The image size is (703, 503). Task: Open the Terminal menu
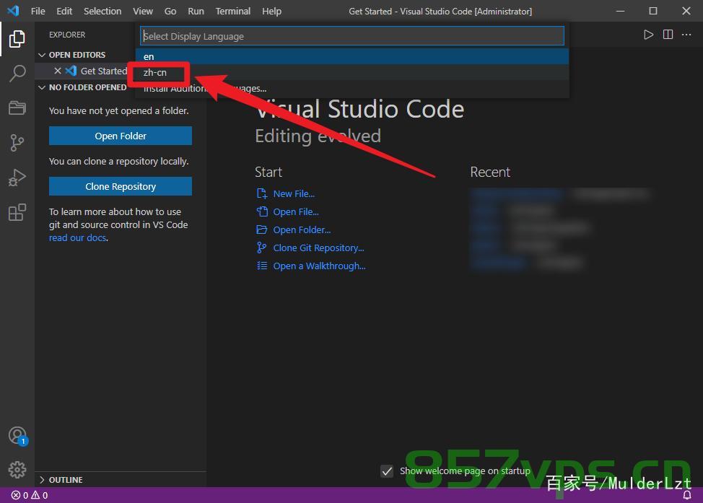click(x=232, y=12)
